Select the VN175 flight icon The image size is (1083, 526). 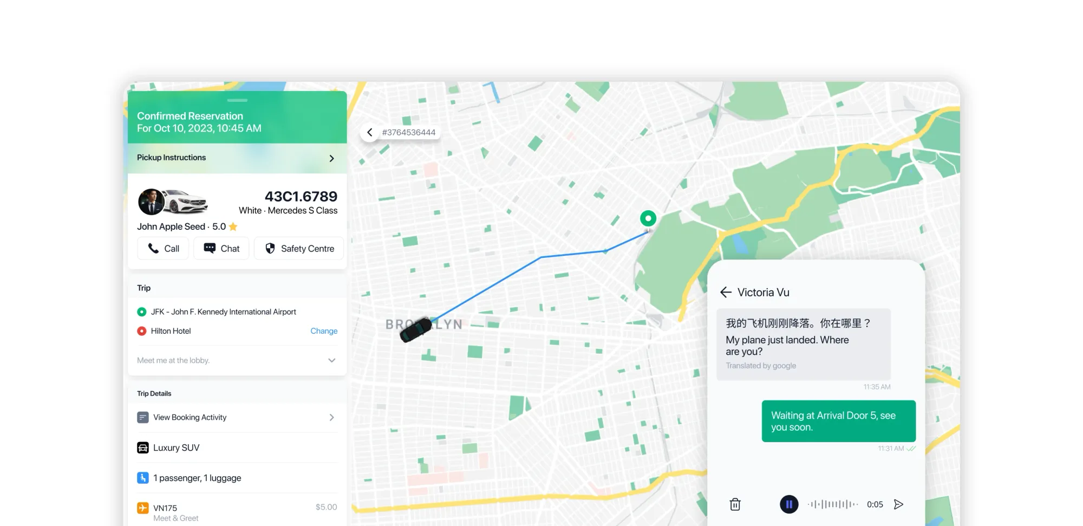point(143,508)
